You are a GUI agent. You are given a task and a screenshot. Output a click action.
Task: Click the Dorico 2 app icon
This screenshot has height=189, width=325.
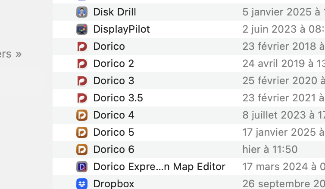coord(82,64)
